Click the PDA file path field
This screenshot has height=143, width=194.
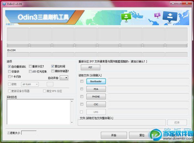click(148, 89)
